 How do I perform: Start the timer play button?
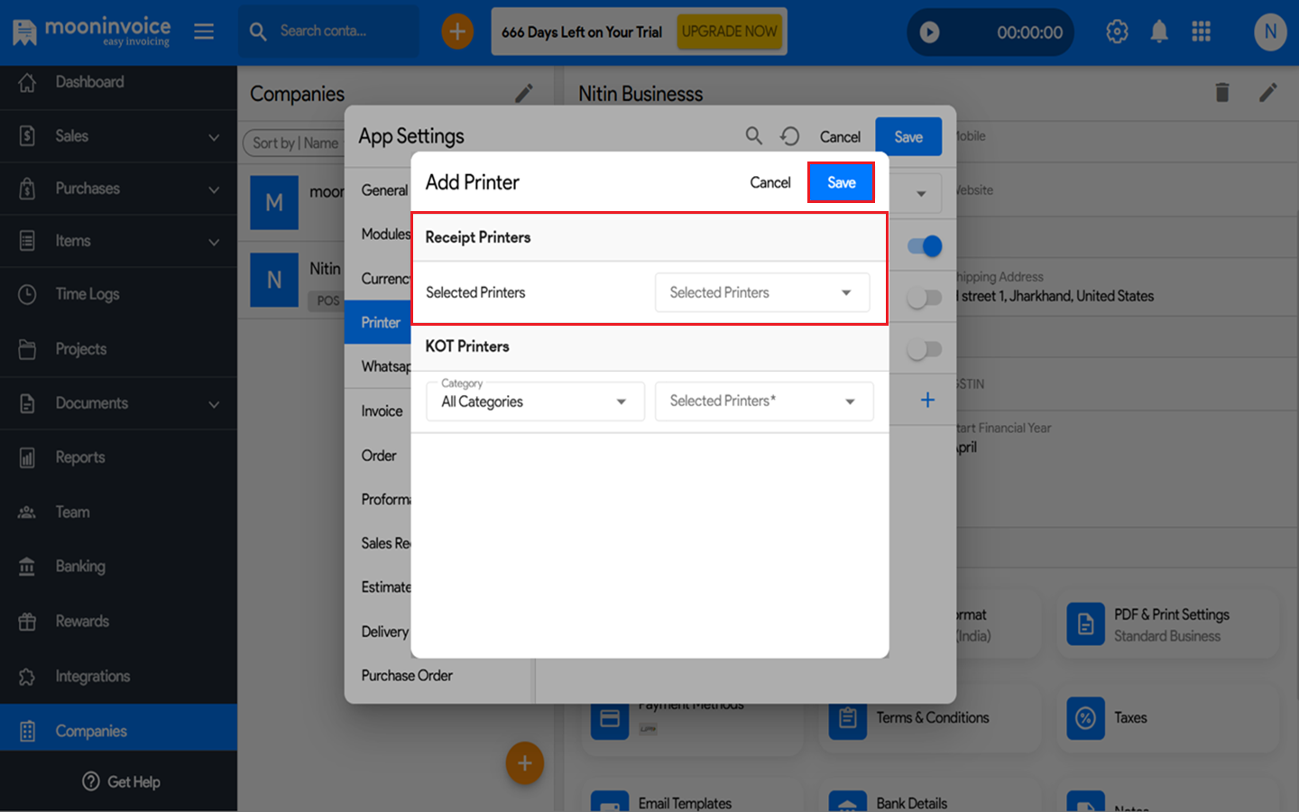(929, 32)
